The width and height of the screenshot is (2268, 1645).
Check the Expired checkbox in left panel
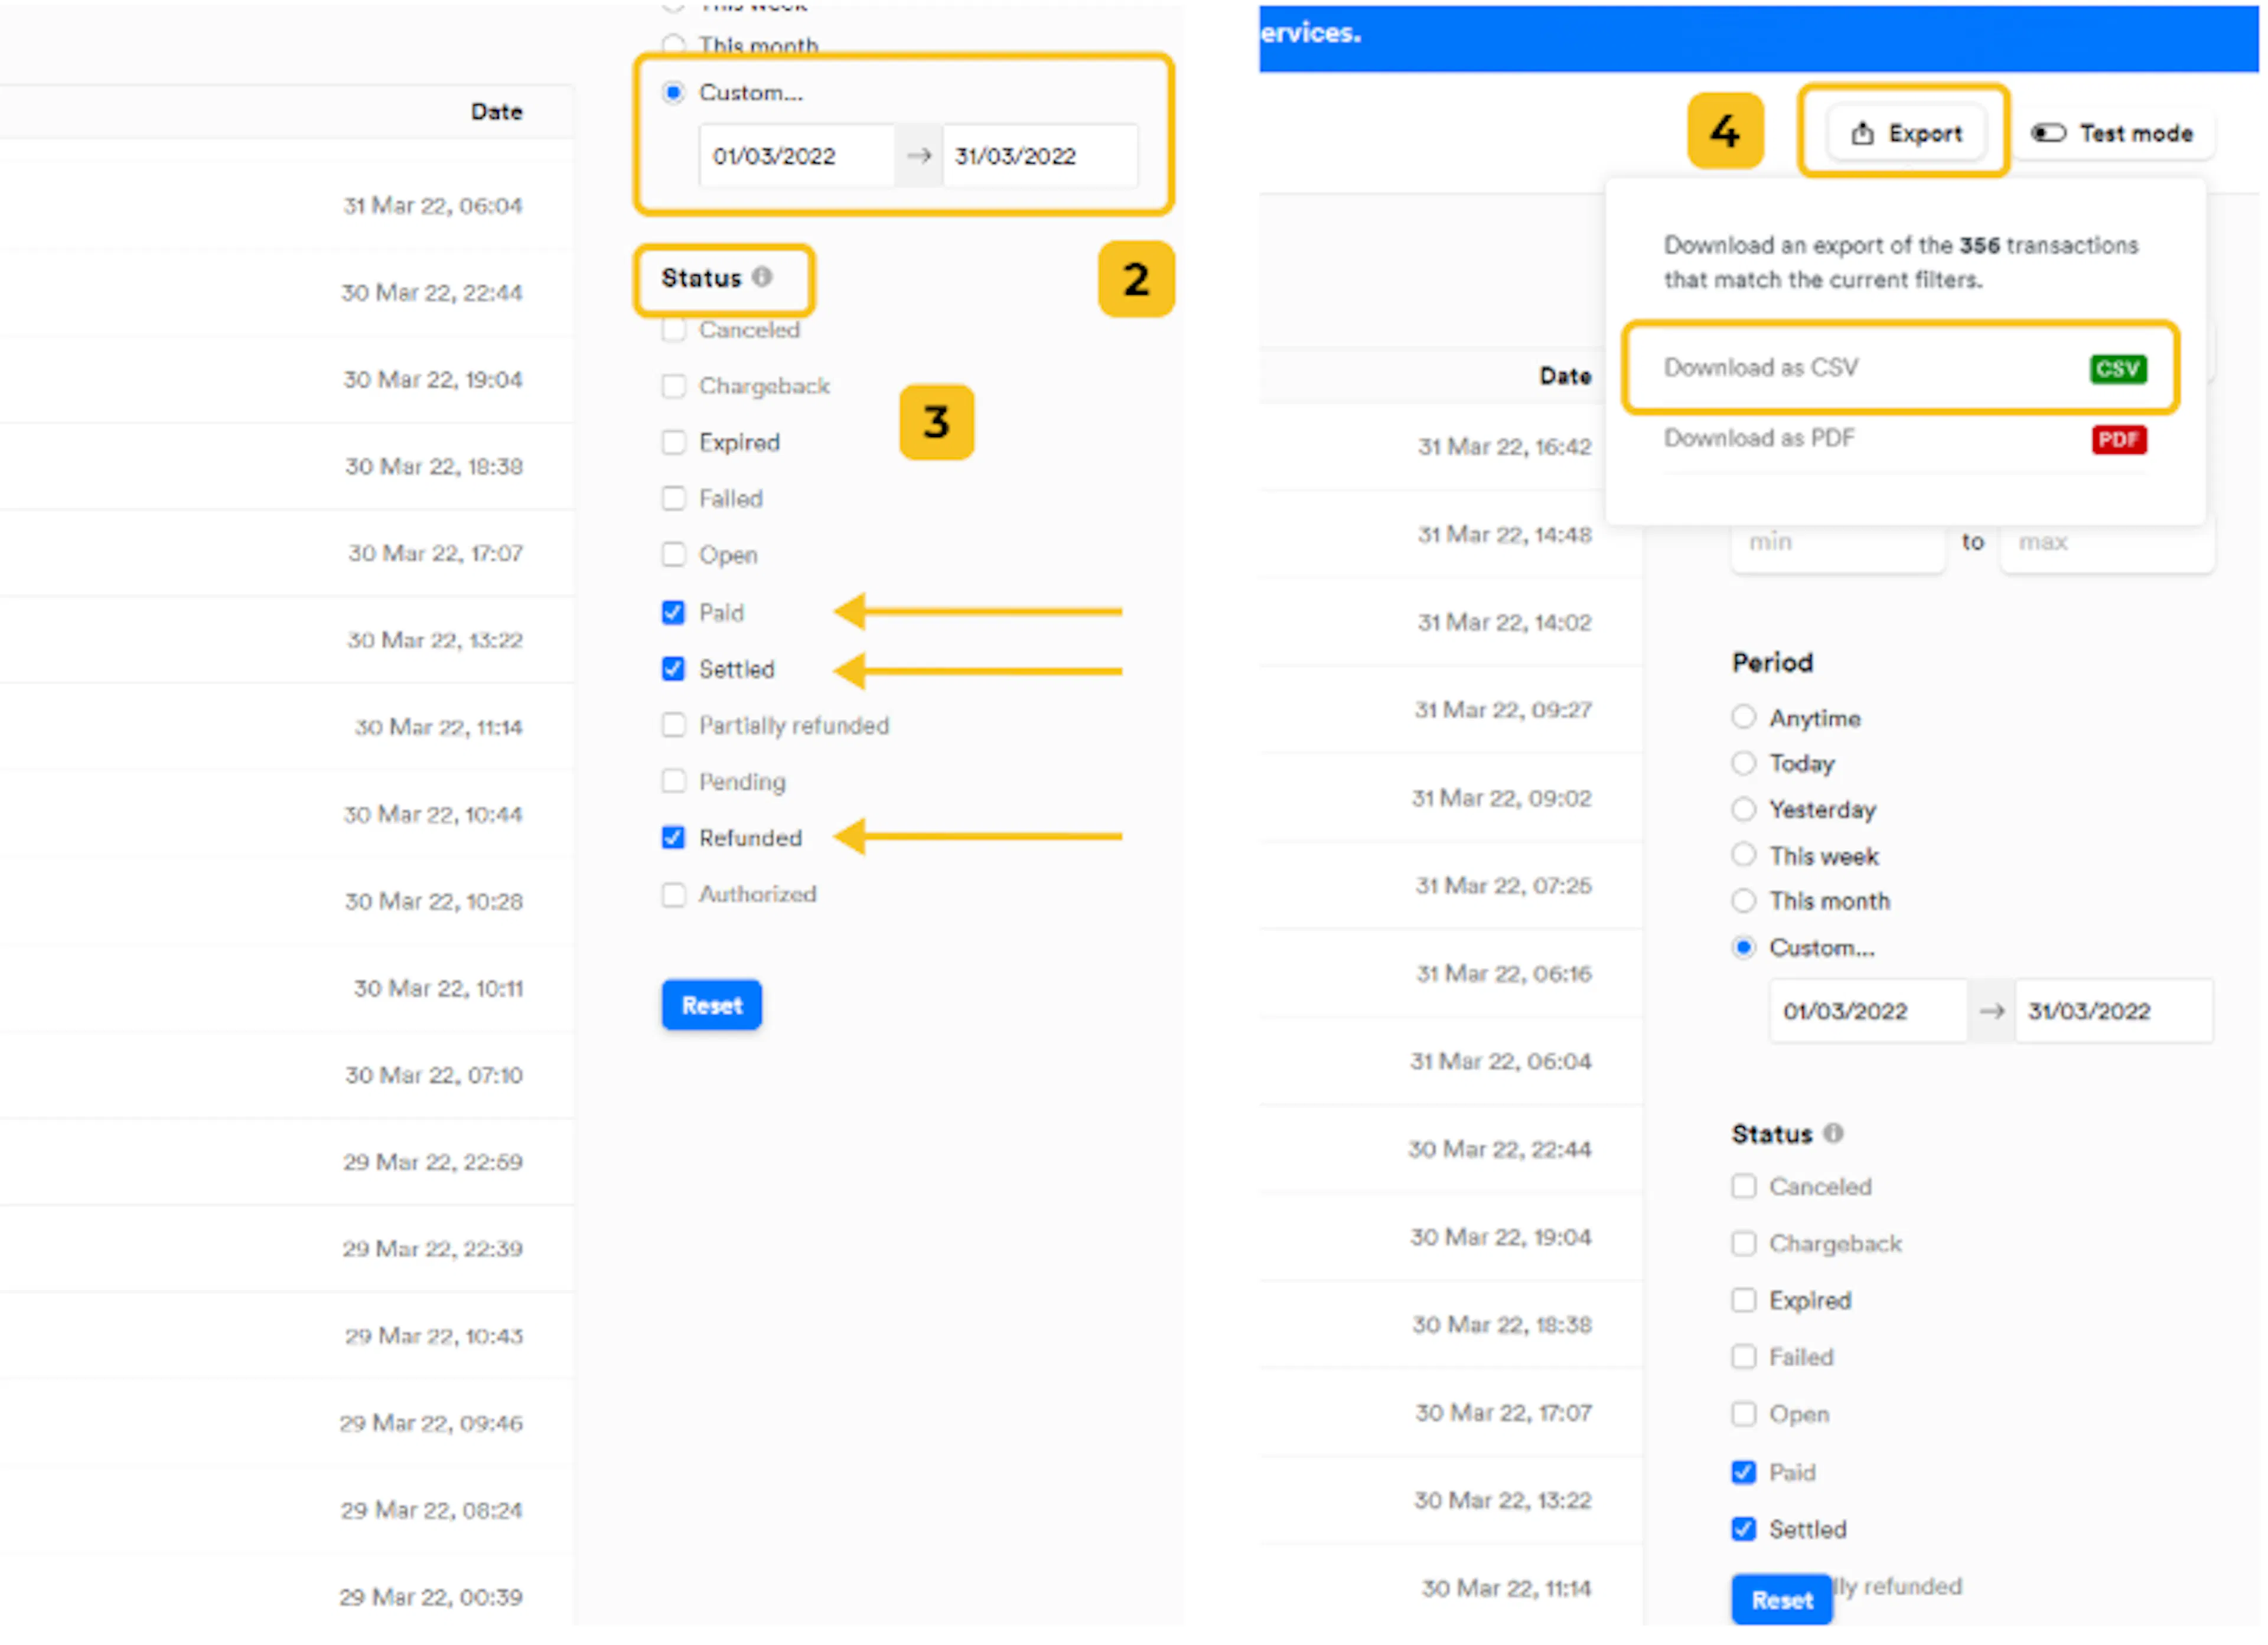tap(673, 442)
